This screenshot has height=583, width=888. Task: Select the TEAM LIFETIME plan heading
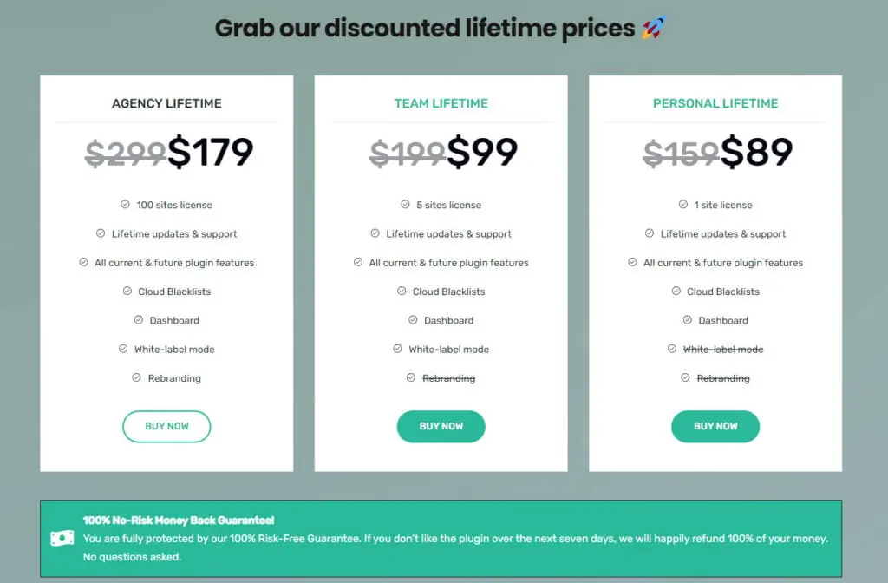pos(441,102)
